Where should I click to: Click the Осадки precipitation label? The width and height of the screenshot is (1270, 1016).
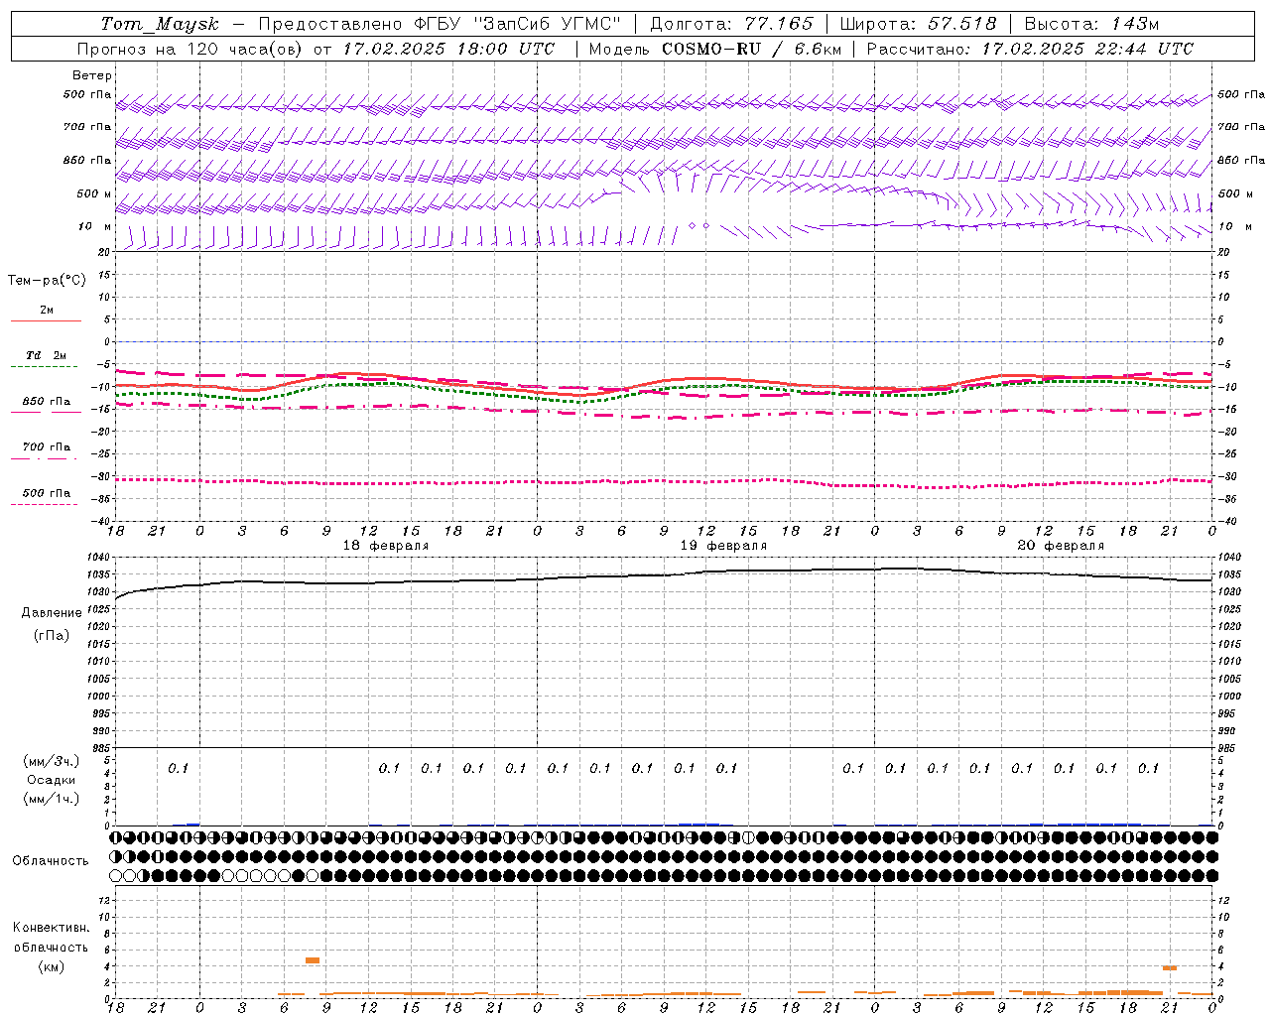click(x=52, y=780)
